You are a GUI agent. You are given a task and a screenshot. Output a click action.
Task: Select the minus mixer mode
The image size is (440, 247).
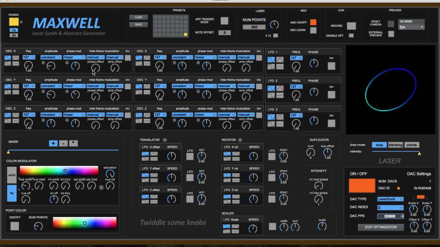63,143
